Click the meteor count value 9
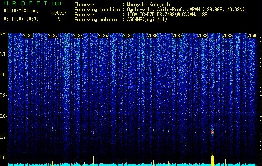Viewport: 262px width, 166px height. (59, 19)
